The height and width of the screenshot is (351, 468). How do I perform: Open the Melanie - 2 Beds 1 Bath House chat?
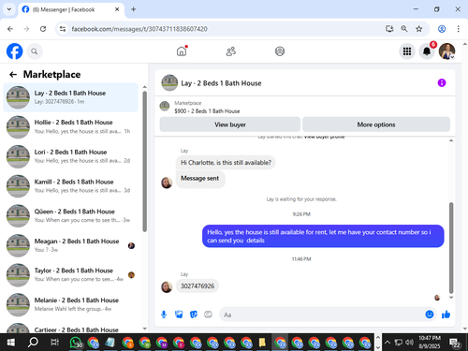70,304
